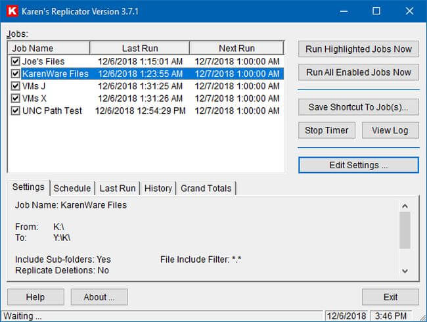Click Run Highlighted Jobs Now
Screen dimensions: 427x322
[359, 49]
